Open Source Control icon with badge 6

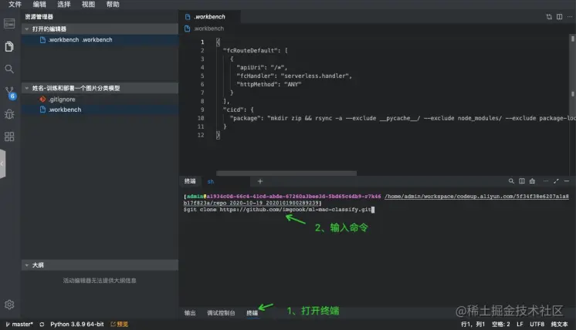tap(10, 93)
